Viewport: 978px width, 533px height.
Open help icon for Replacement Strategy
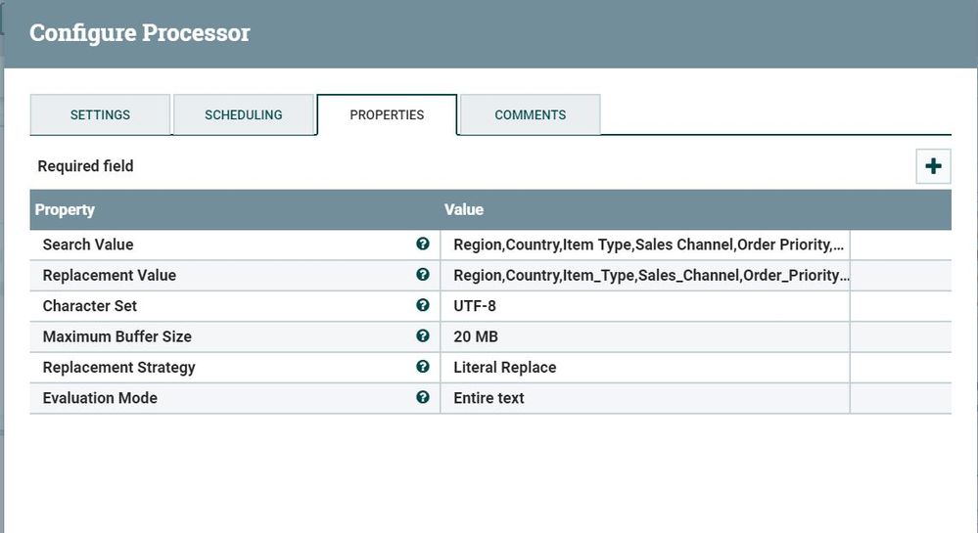[x=423, y=366]
